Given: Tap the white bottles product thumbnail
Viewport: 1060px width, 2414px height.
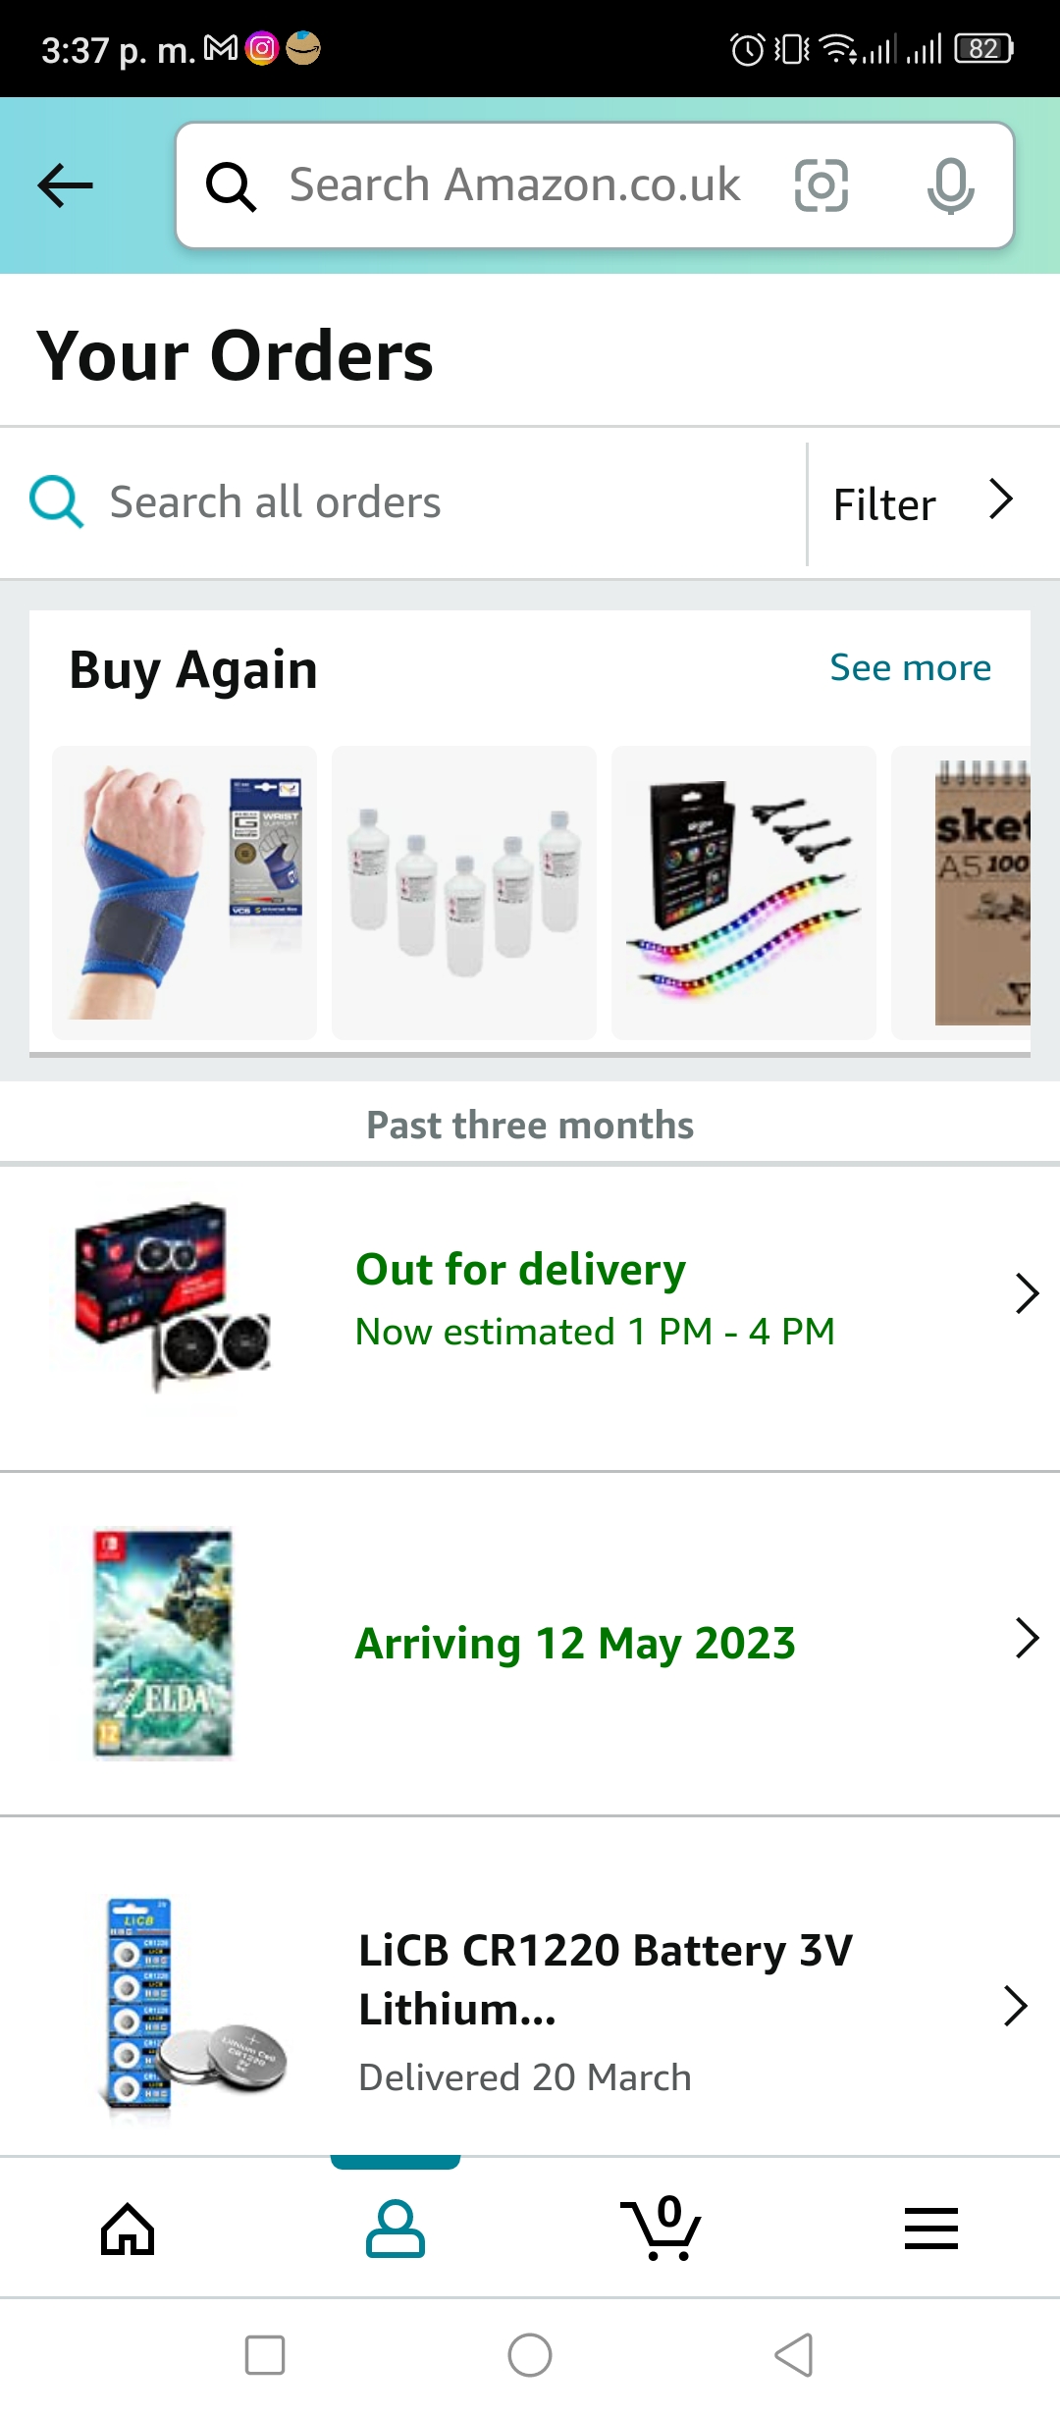Looking at the screenshot, I should coord(464,892).
